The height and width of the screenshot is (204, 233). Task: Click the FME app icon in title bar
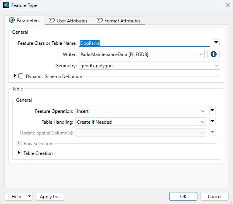pos(6,5)
